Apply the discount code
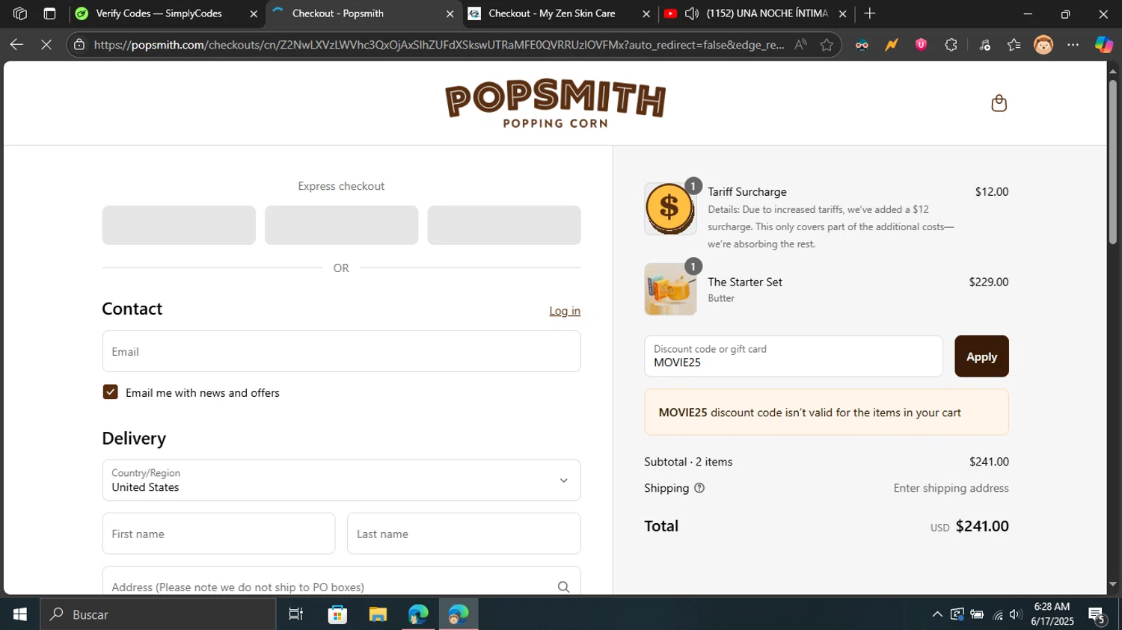 coord(981,356)
